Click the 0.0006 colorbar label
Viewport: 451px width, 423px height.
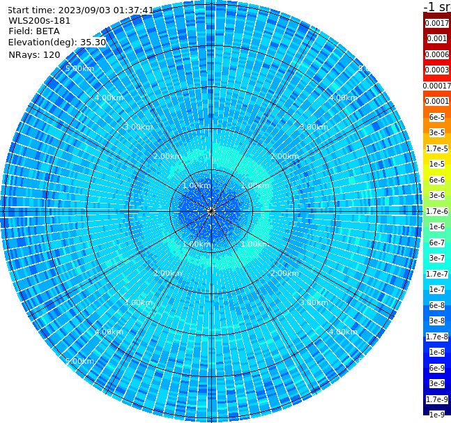[437, 54]
